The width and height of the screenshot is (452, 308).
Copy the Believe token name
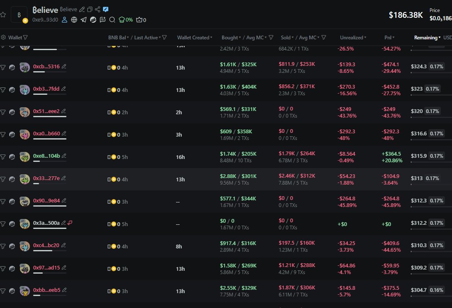tap(90, 10)
